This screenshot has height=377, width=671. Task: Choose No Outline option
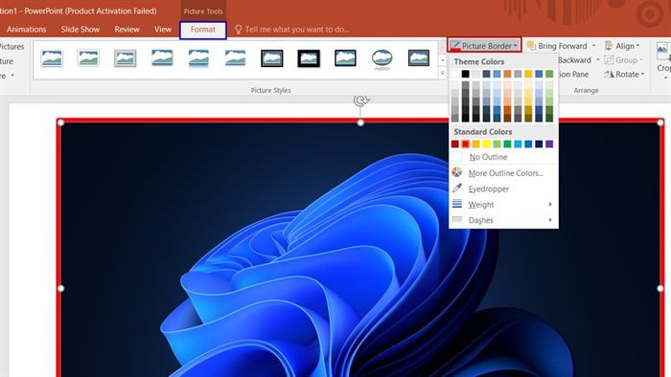click(488, 157)
